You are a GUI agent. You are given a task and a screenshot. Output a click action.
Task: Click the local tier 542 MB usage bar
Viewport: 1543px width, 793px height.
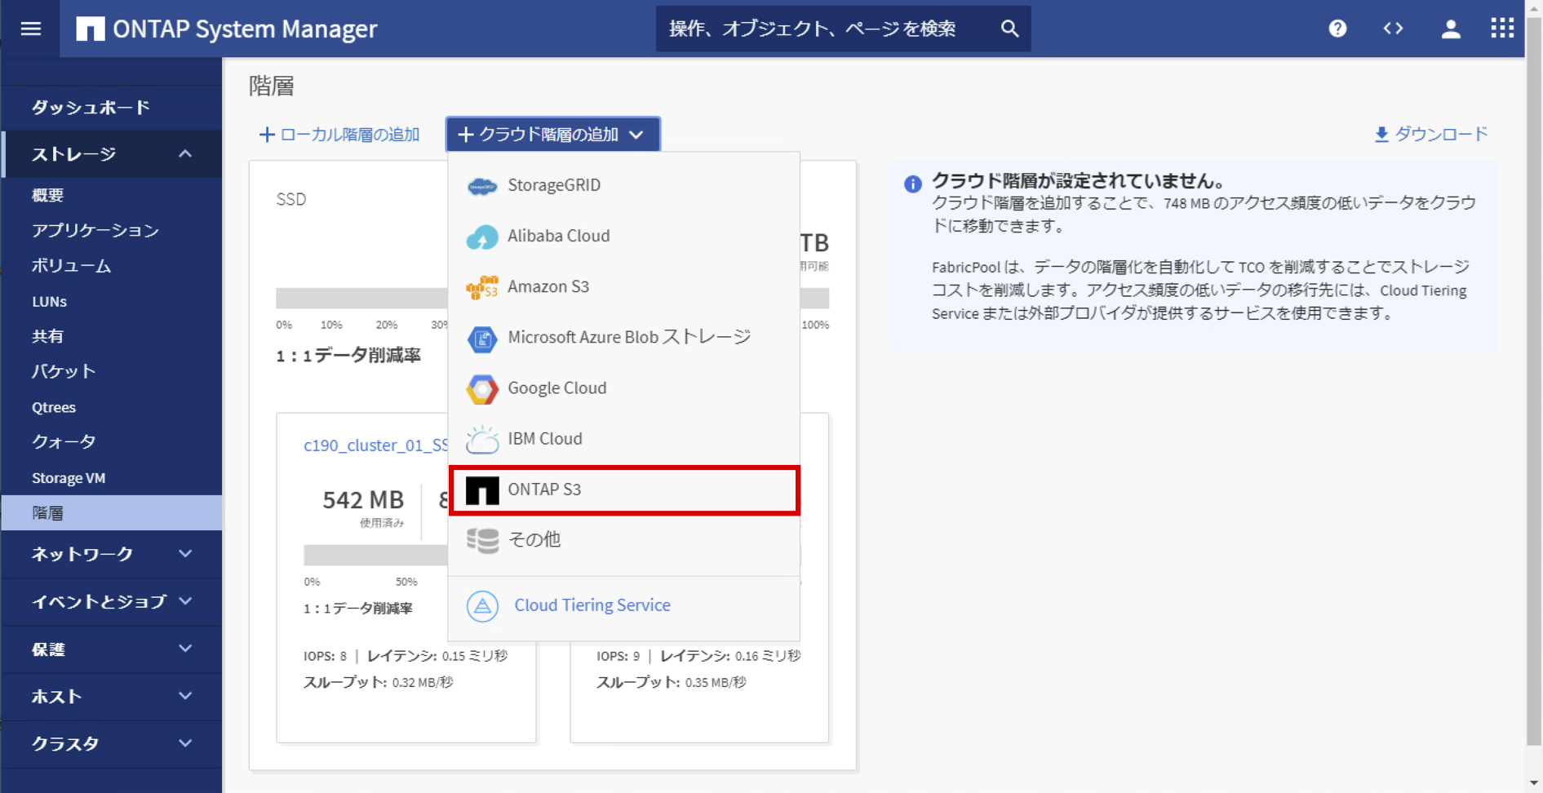(x=375, y=555)
